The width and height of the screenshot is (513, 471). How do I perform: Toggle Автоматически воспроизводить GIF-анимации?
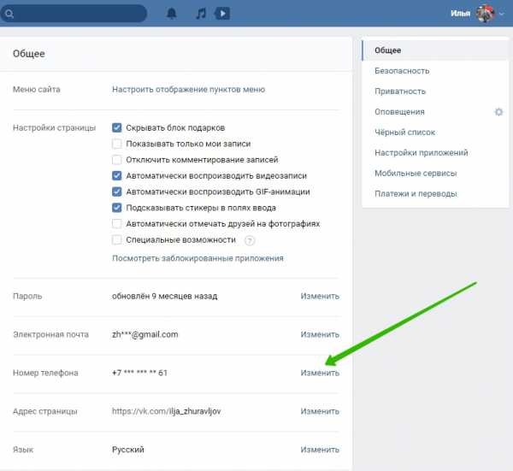[117, 191]
